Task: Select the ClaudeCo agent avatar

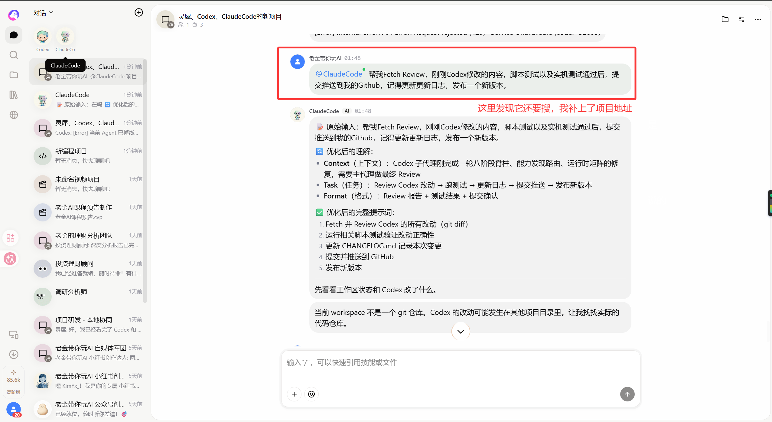Action: [65, 37]
